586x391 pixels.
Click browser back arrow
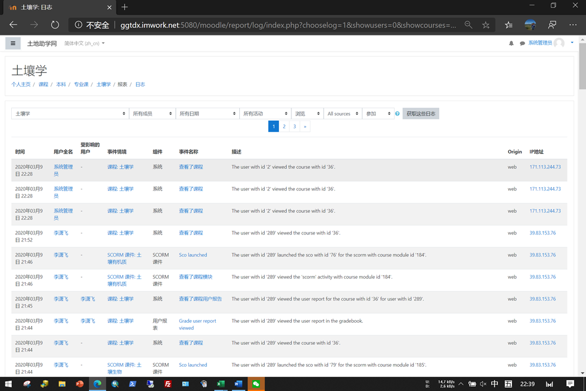[13, 25]
